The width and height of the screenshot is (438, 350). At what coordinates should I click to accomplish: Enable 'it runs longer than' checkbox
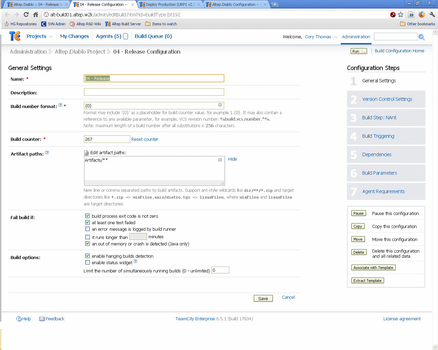tap(87, 237)
